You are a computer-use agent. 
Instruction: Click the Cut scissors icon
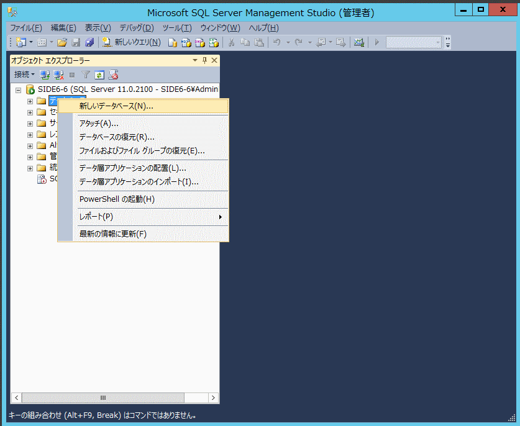(x=232, y=42)
